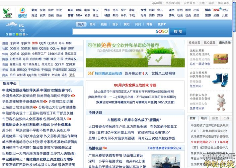Switch to the 培训 tab
The width and height of the screenshot is (236, 168).
(204, 118)
